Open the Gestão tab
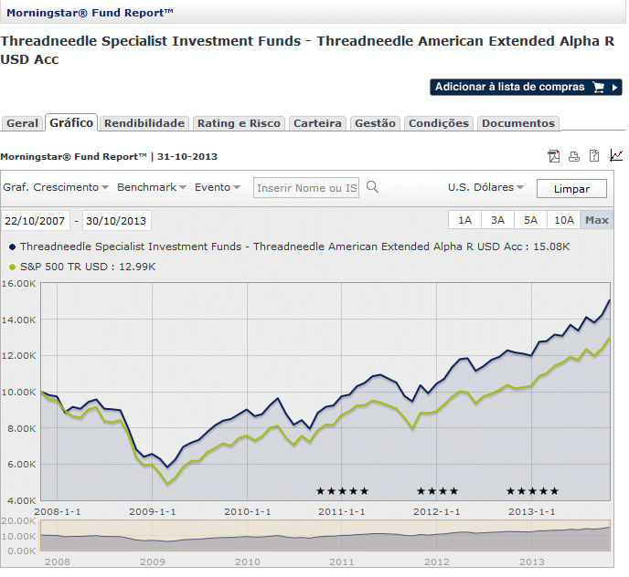Screen dimensions: 629x577 [375, 123]
